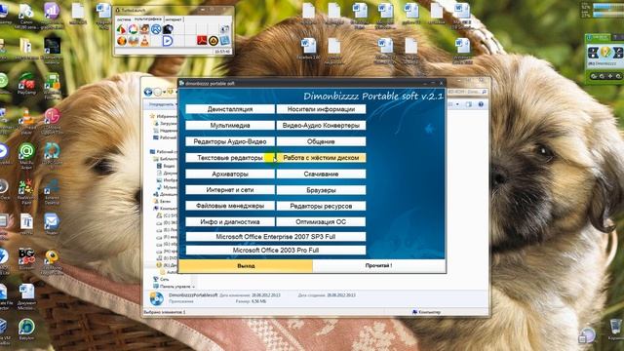Switch to интернет tab in TurboLaunch
This screenshot has height=351, width=624.
[174, 19]
